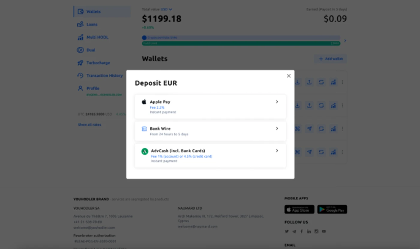This screenshot has height=249, width=420.
Task: Open YouTube icon under Follow Us
Action: [x=324, y=231]
